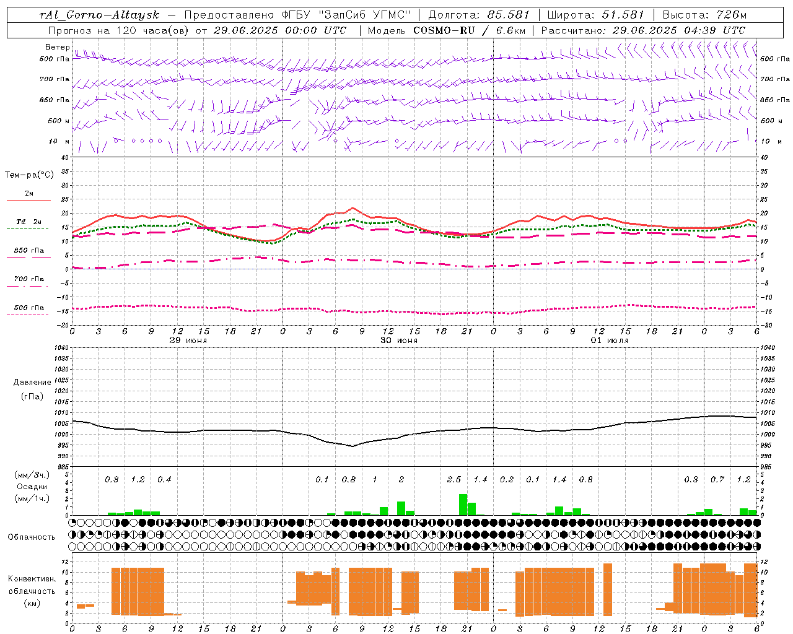Click the Облачность cloudiness label

[32, 537]
